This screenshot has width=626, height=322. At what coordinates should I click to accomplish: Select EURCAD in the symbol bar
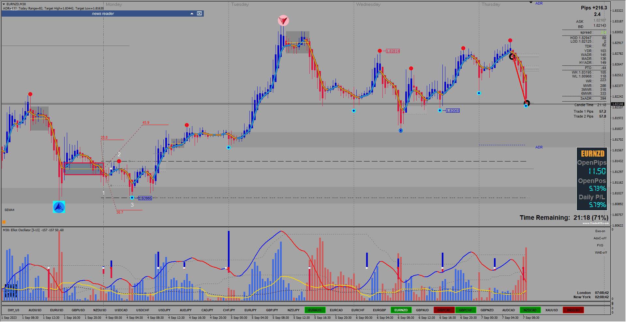tap(336, 310)
